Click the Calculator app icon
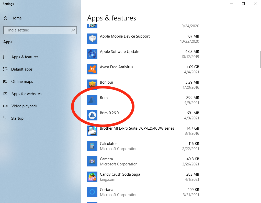 92,146
